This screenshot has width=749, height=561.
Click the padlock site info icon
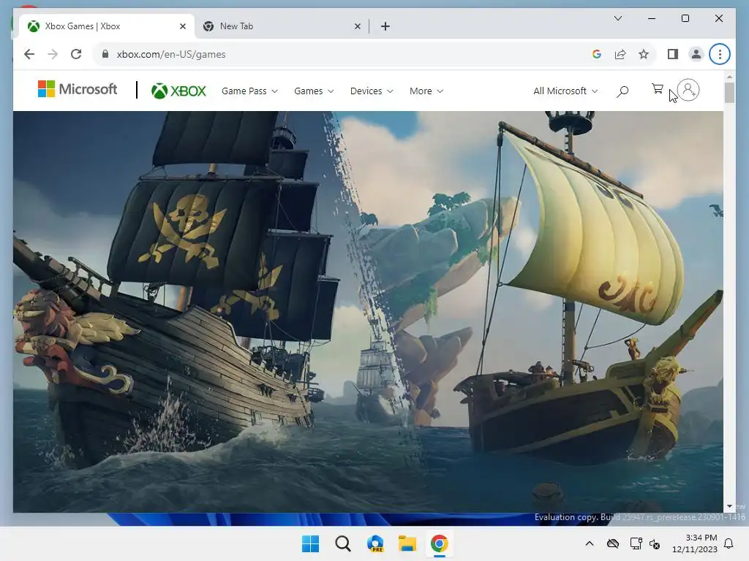click(105, 54)
